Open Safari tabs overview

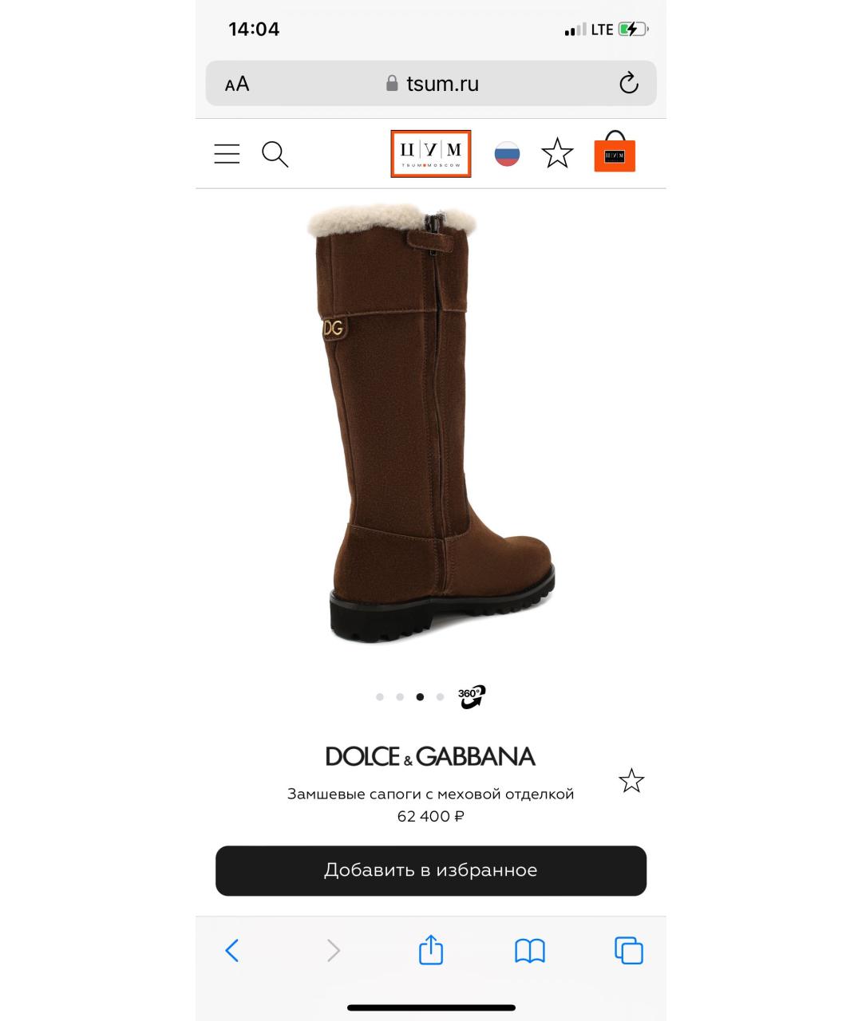[x=629, y=950]
